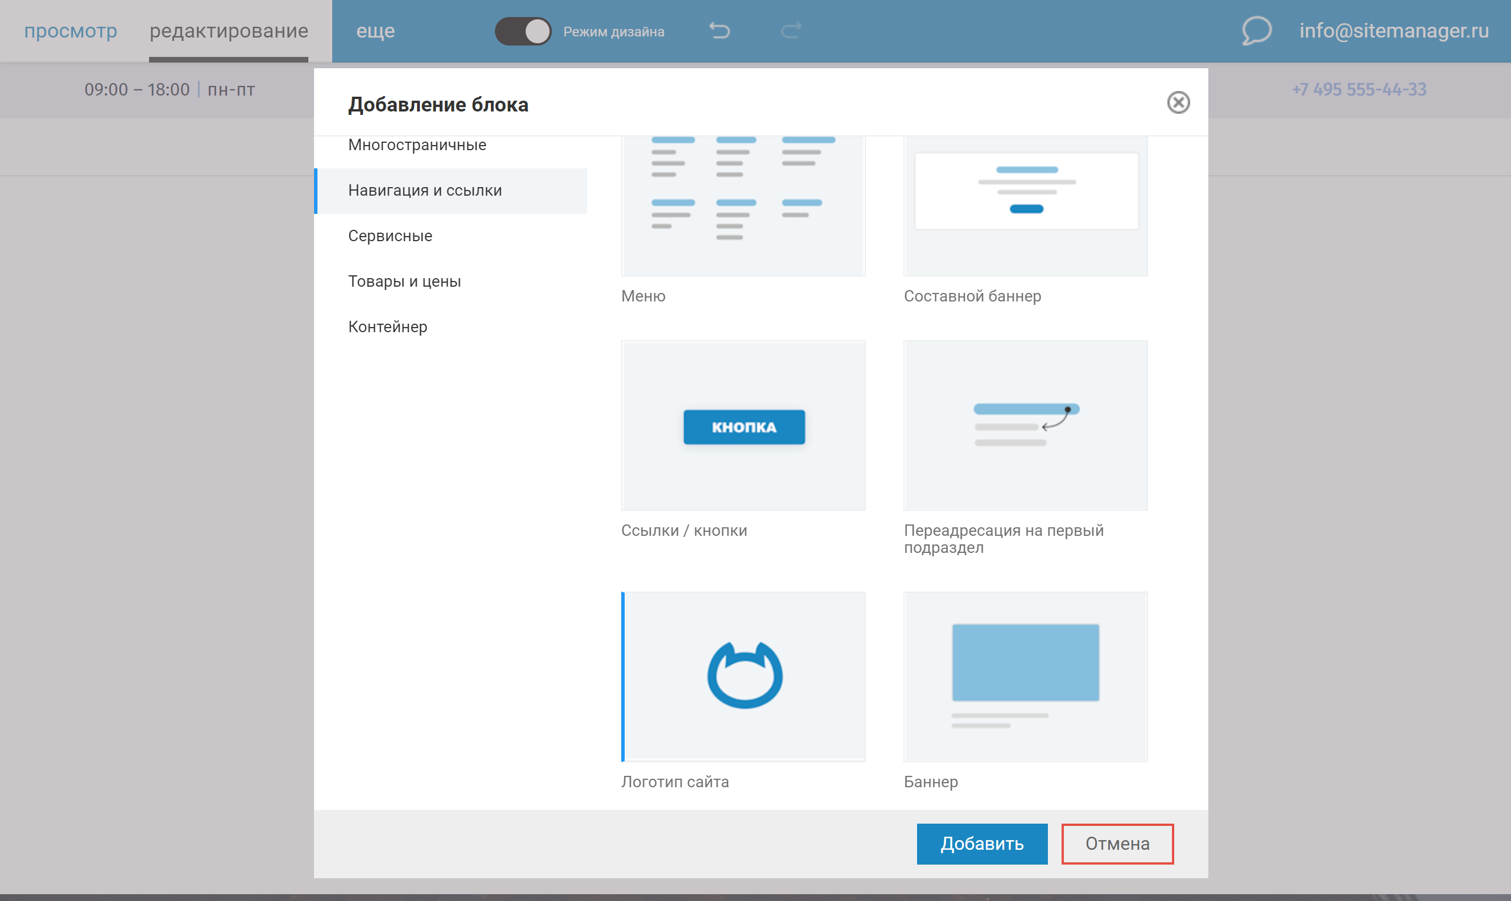Viewport: 1511px width, 901px height.
Task: Click the Режим дизайна label
Action: pos(613,32)
